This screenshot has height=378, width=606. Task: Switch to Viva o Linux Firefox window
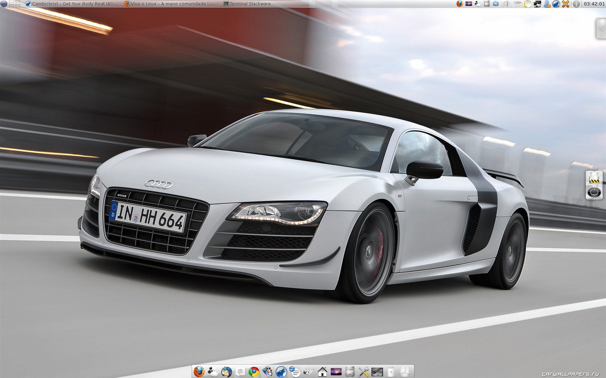point(170,4)
